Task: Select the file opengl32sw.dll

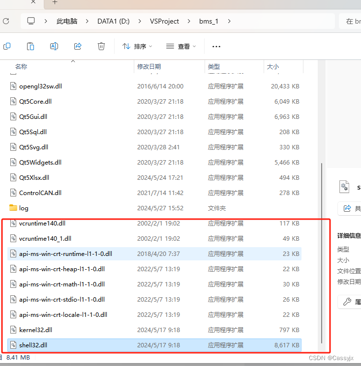Action: point(154,86)
